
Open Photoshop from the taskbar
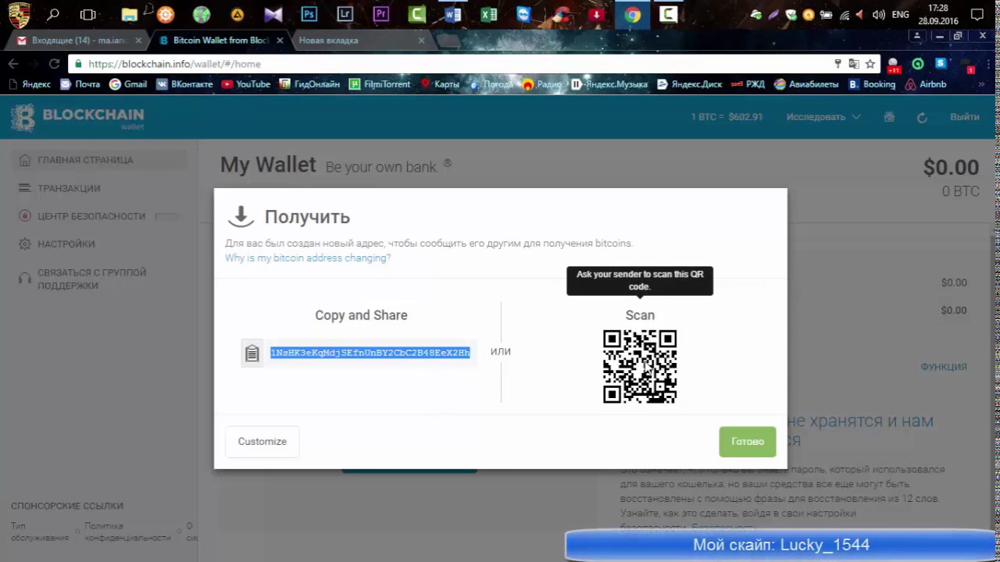click(x=309, y=14)
